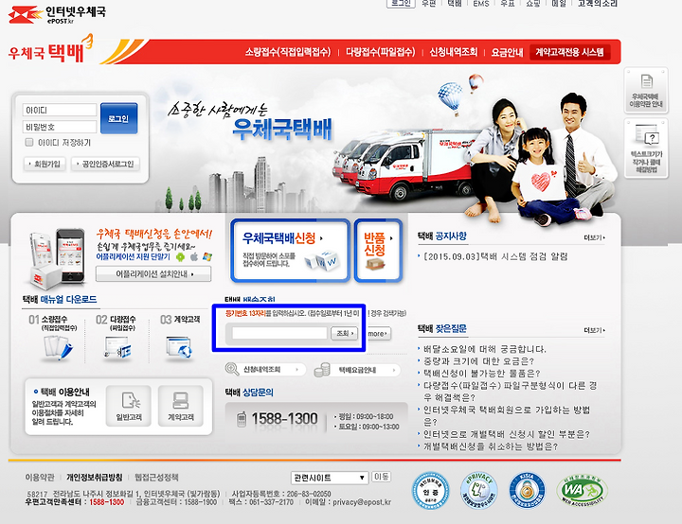Expand 더보기 next to 택배 자주찾는질문

[x=594, y=330]
